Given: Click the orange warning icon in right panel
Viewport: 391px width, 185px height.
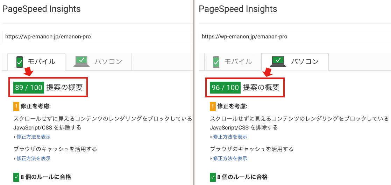Looking at the screenshot, I should coord(213,106).
